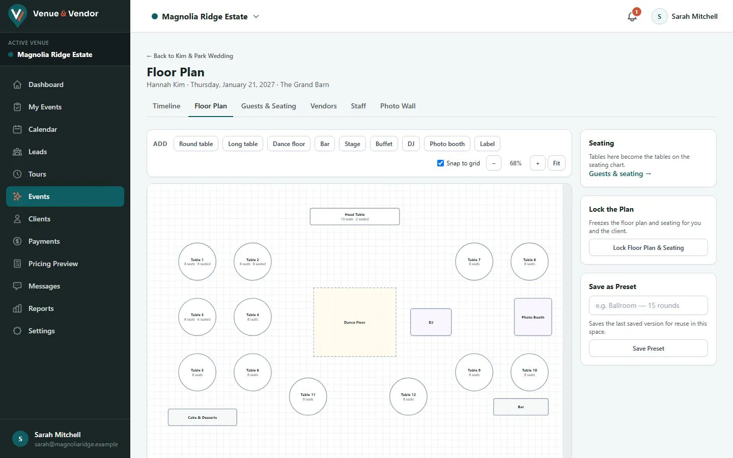The image size is (733, 458).
Task: Add a Long table
Action: [x=243, y=144]
